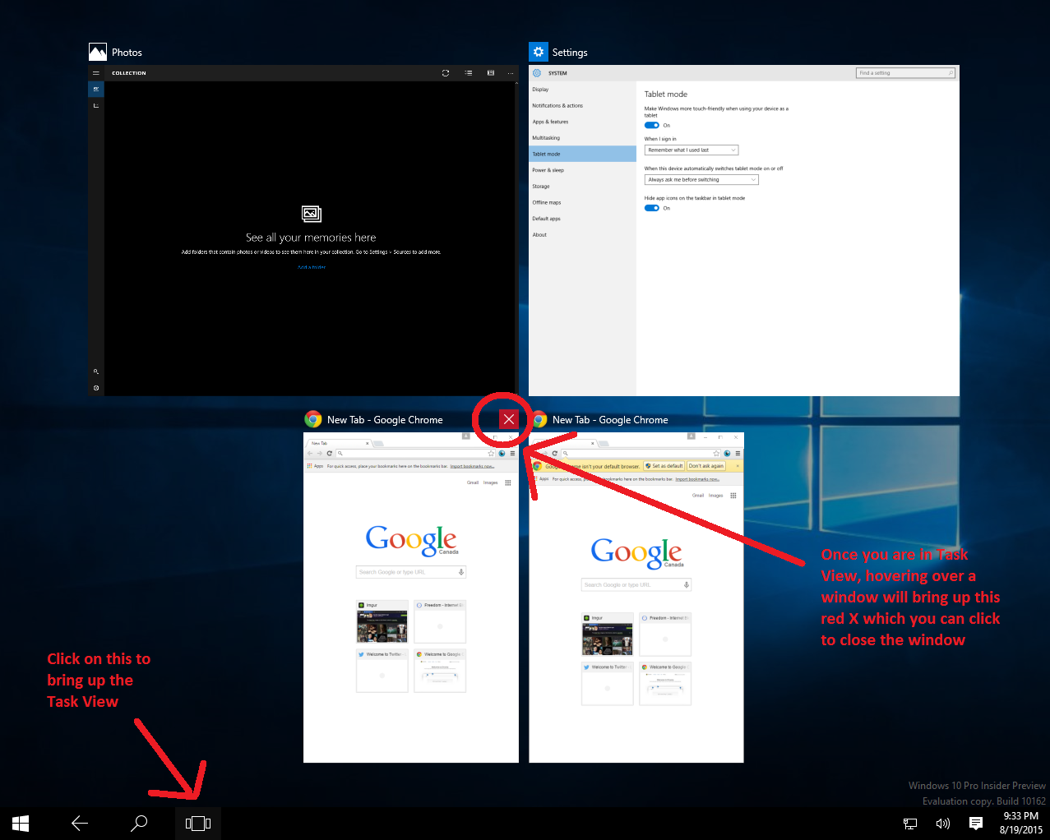This screenshot has width=1050, height=840.
Task: Select Display in Settings sidebar
Action: [x=583, y=90]
